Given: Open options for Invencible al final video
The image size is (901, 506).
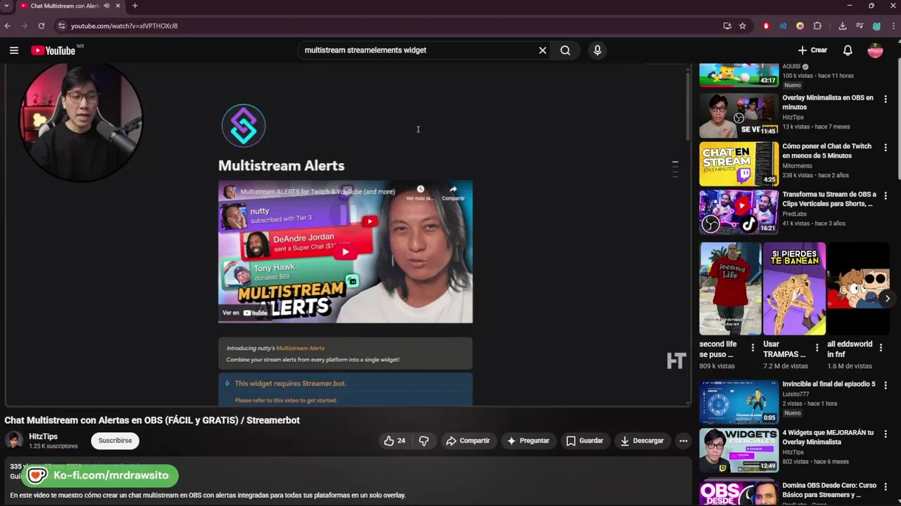Looking at the screenshot, I should coord(886,386).
